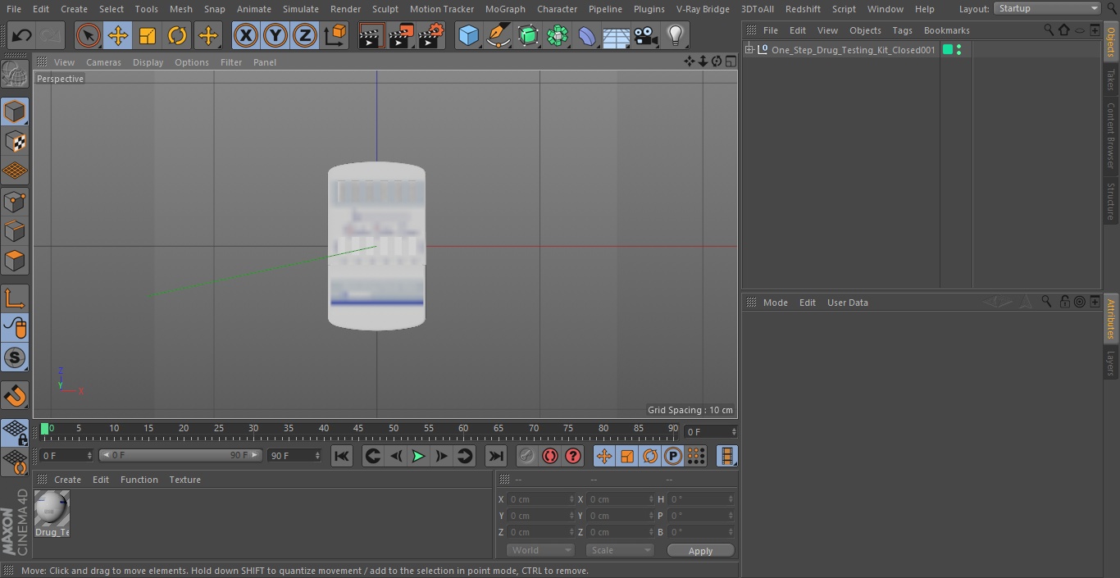Open Content Browser side tab
1120x578 pixels.
(1111, 135)
